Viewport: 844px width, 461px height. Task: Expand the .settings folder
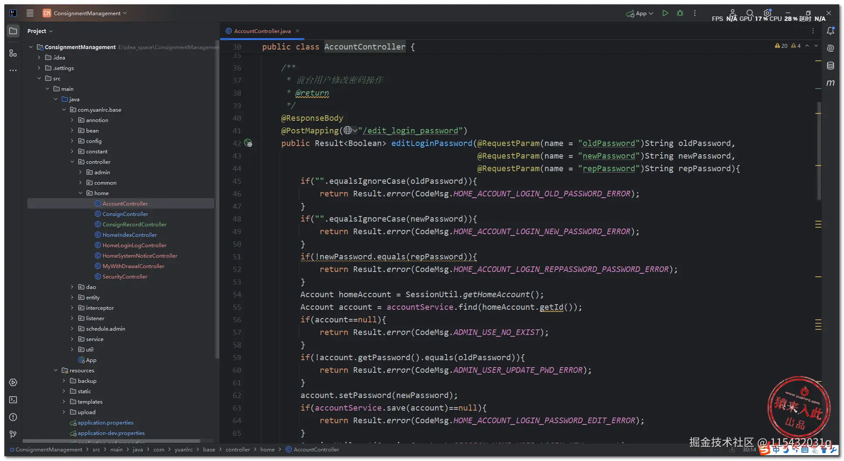39,68
